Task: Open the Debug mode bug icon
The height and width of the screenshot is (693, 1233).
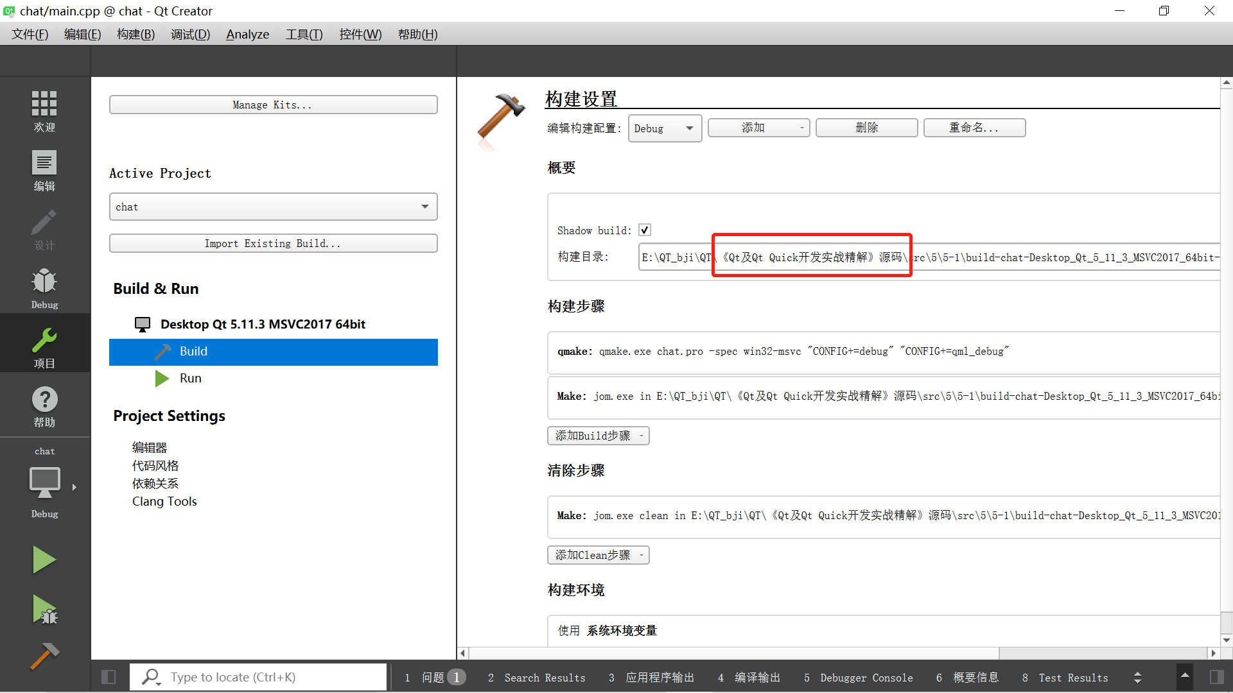Action: 44,288
